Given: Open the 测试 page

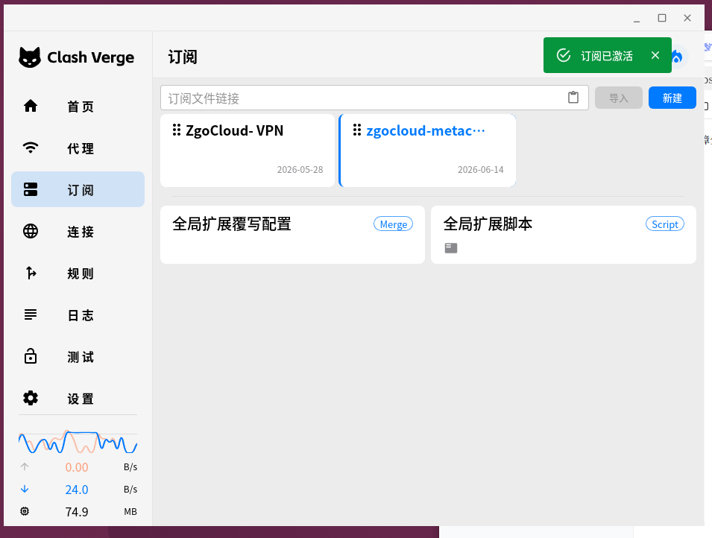Looking at the screenshot, I should coord(78,356).
